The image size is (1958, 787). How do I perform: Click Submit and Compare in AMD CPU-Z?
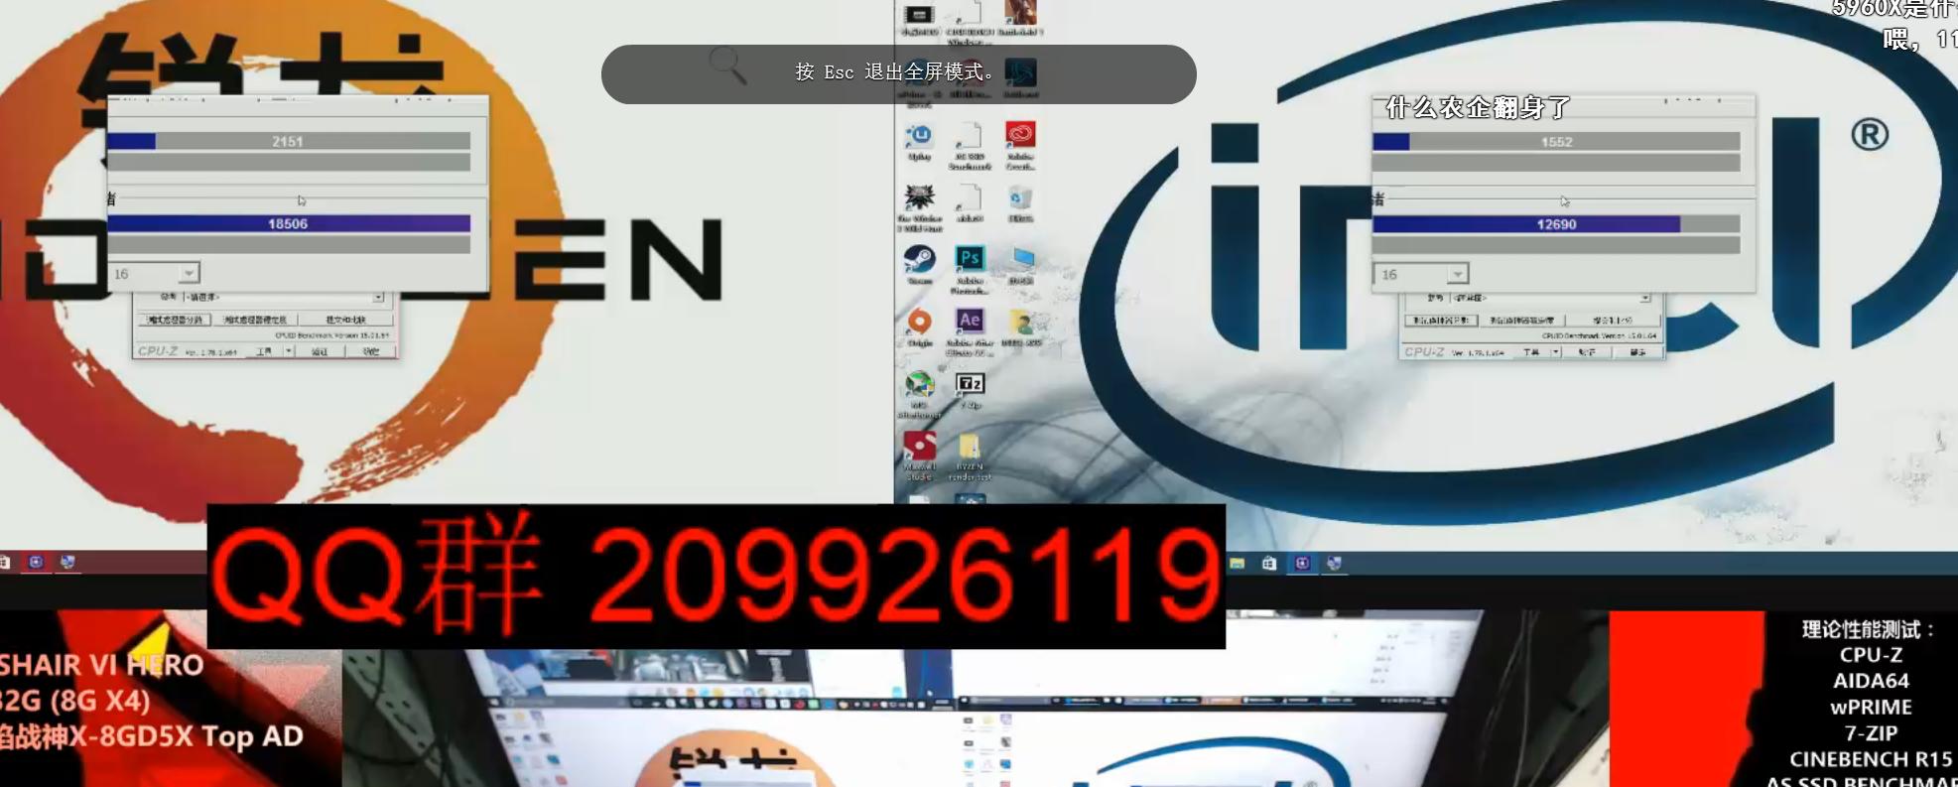[x=345, y=320]
